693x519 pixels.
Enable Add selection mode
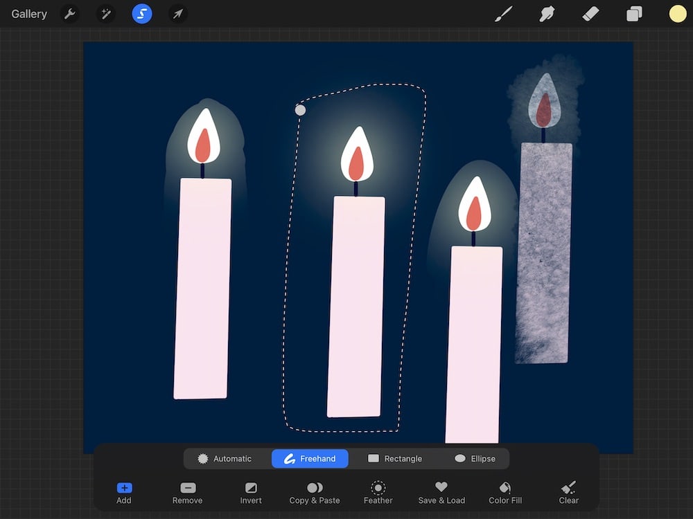click(123, 493)
